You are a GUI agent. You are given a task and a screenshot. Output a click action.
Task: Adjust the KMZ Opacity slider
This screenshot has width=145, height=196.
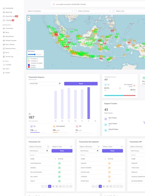click(x=35, y=54)
